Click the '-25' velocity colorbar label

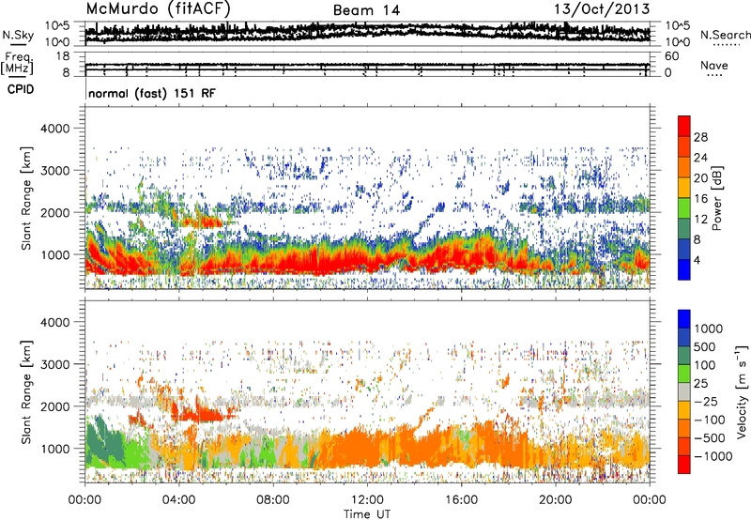[x=706, y=402]
